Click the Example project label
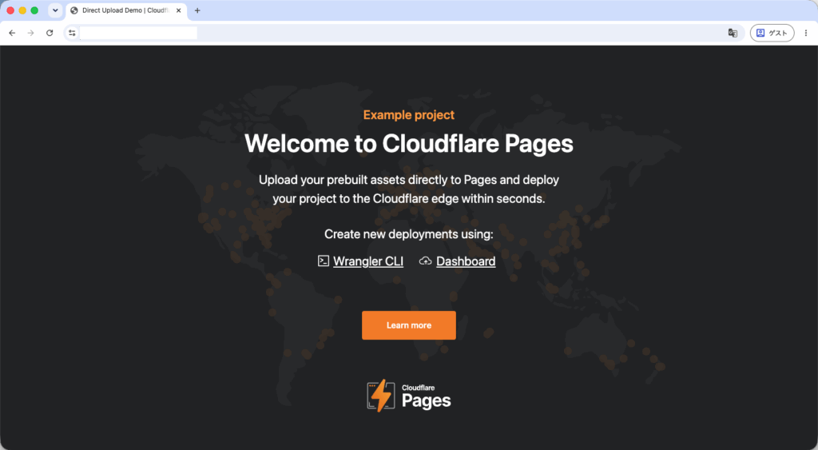 409,115
